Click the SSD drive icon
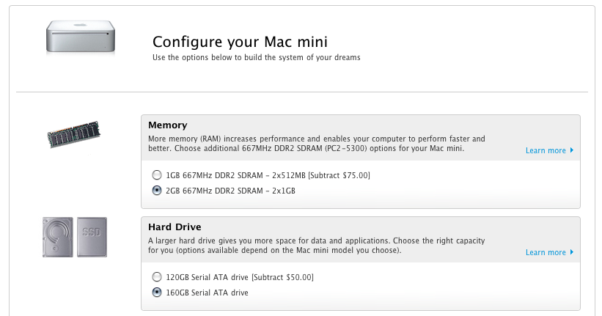The height and width of the screenshot is (316, 602). [x=92, y=237]
